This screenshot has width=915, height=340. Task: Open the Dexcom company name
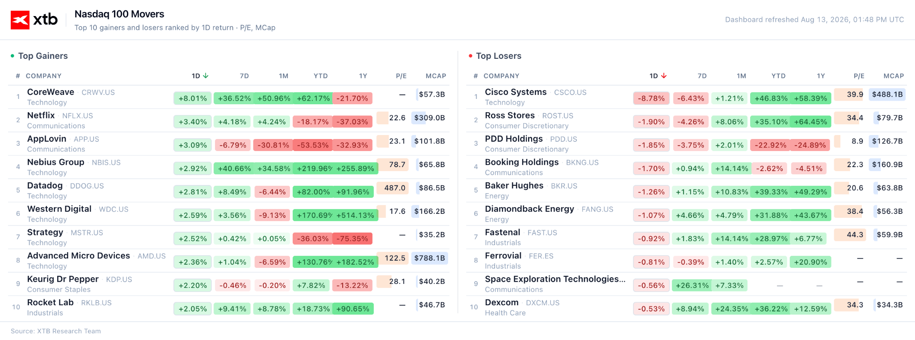(502, 302)
